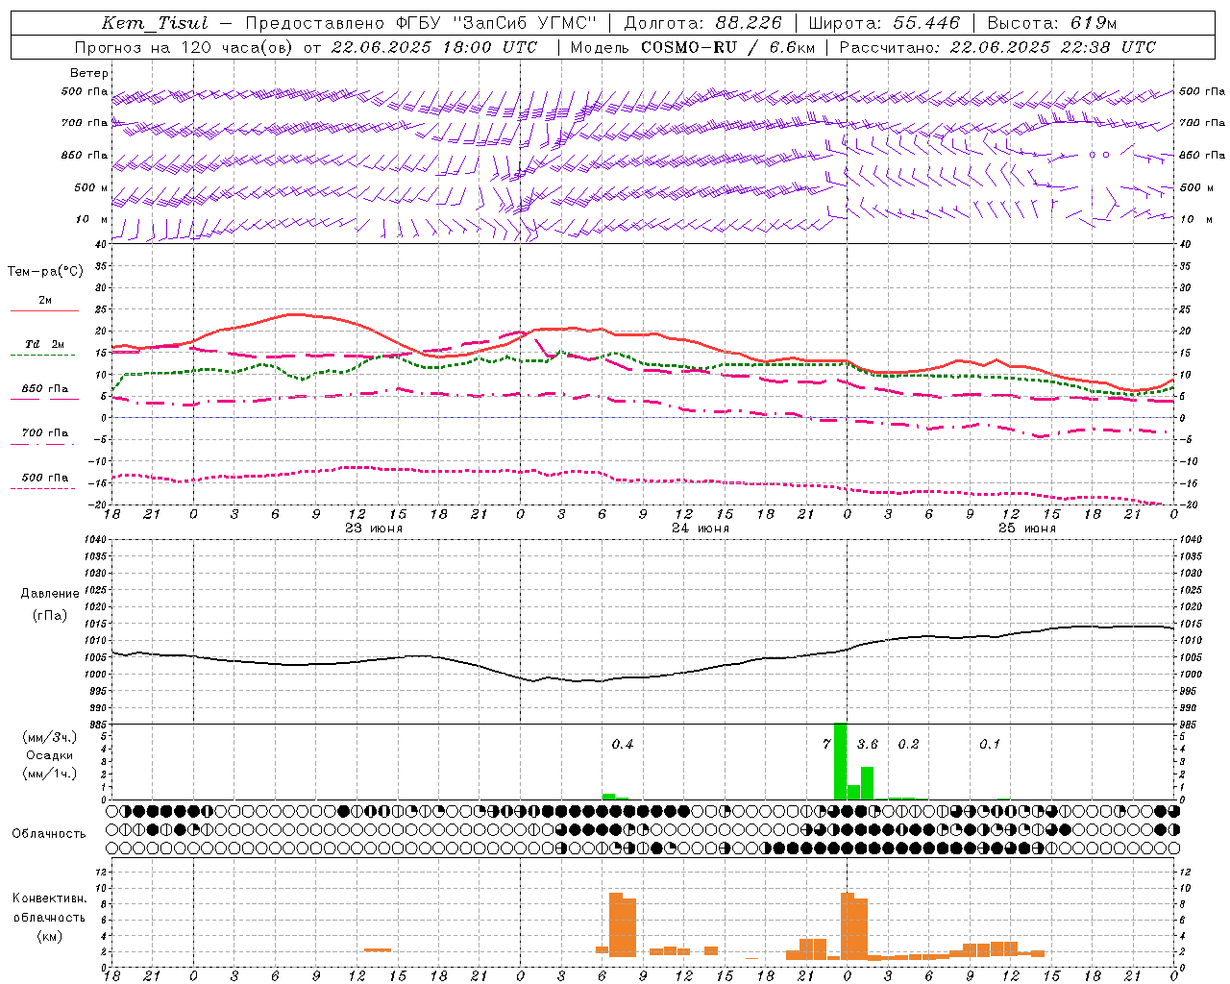Click the "(мм/3ч.)" unit label
This screenshot has width=1230, height=984.
pyautogui.click(x=49, y=737)
